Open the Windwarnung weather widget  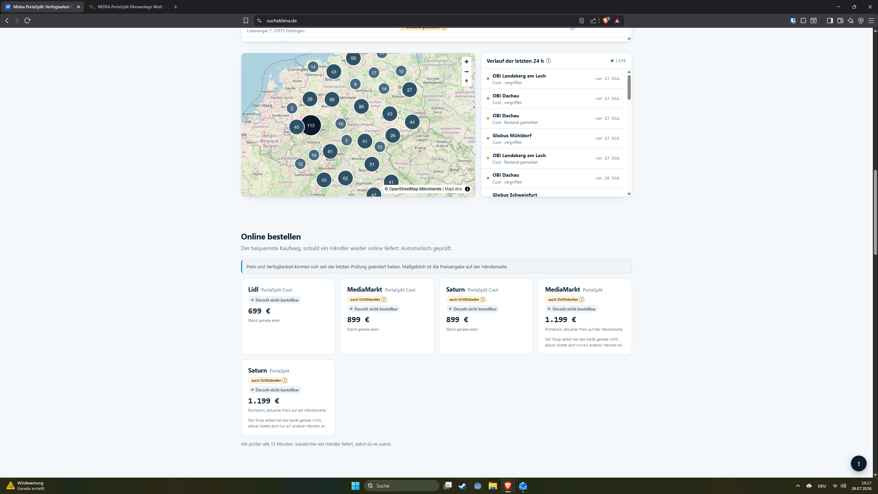25,486
